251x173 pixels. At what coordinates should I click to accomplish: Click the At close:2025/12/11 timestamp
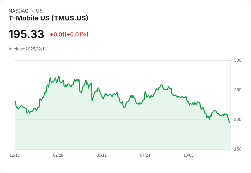[27, 49]
